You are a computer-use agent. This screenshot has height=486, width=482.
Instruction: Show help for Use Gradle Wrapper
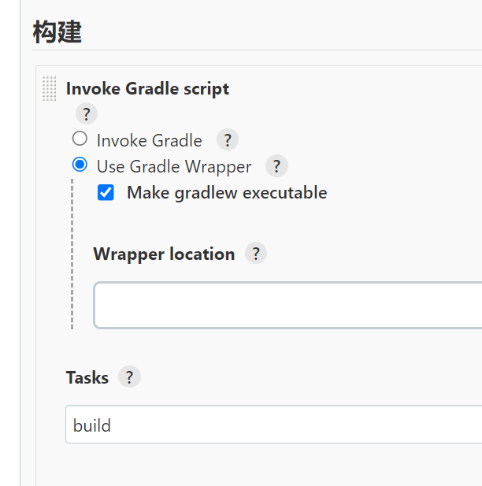pyautogui.click(x=277, y=166)
